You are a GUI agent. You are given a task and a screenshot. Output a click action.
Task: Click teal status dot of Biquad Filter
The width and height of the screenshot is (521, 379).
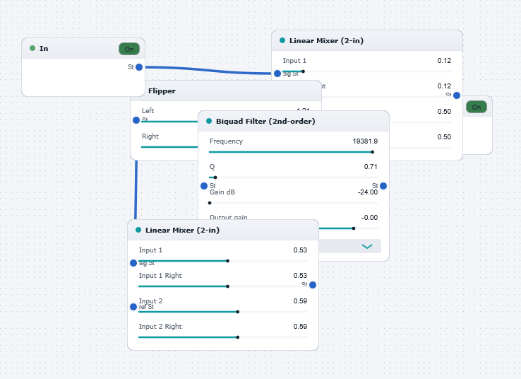pos(209,121)
